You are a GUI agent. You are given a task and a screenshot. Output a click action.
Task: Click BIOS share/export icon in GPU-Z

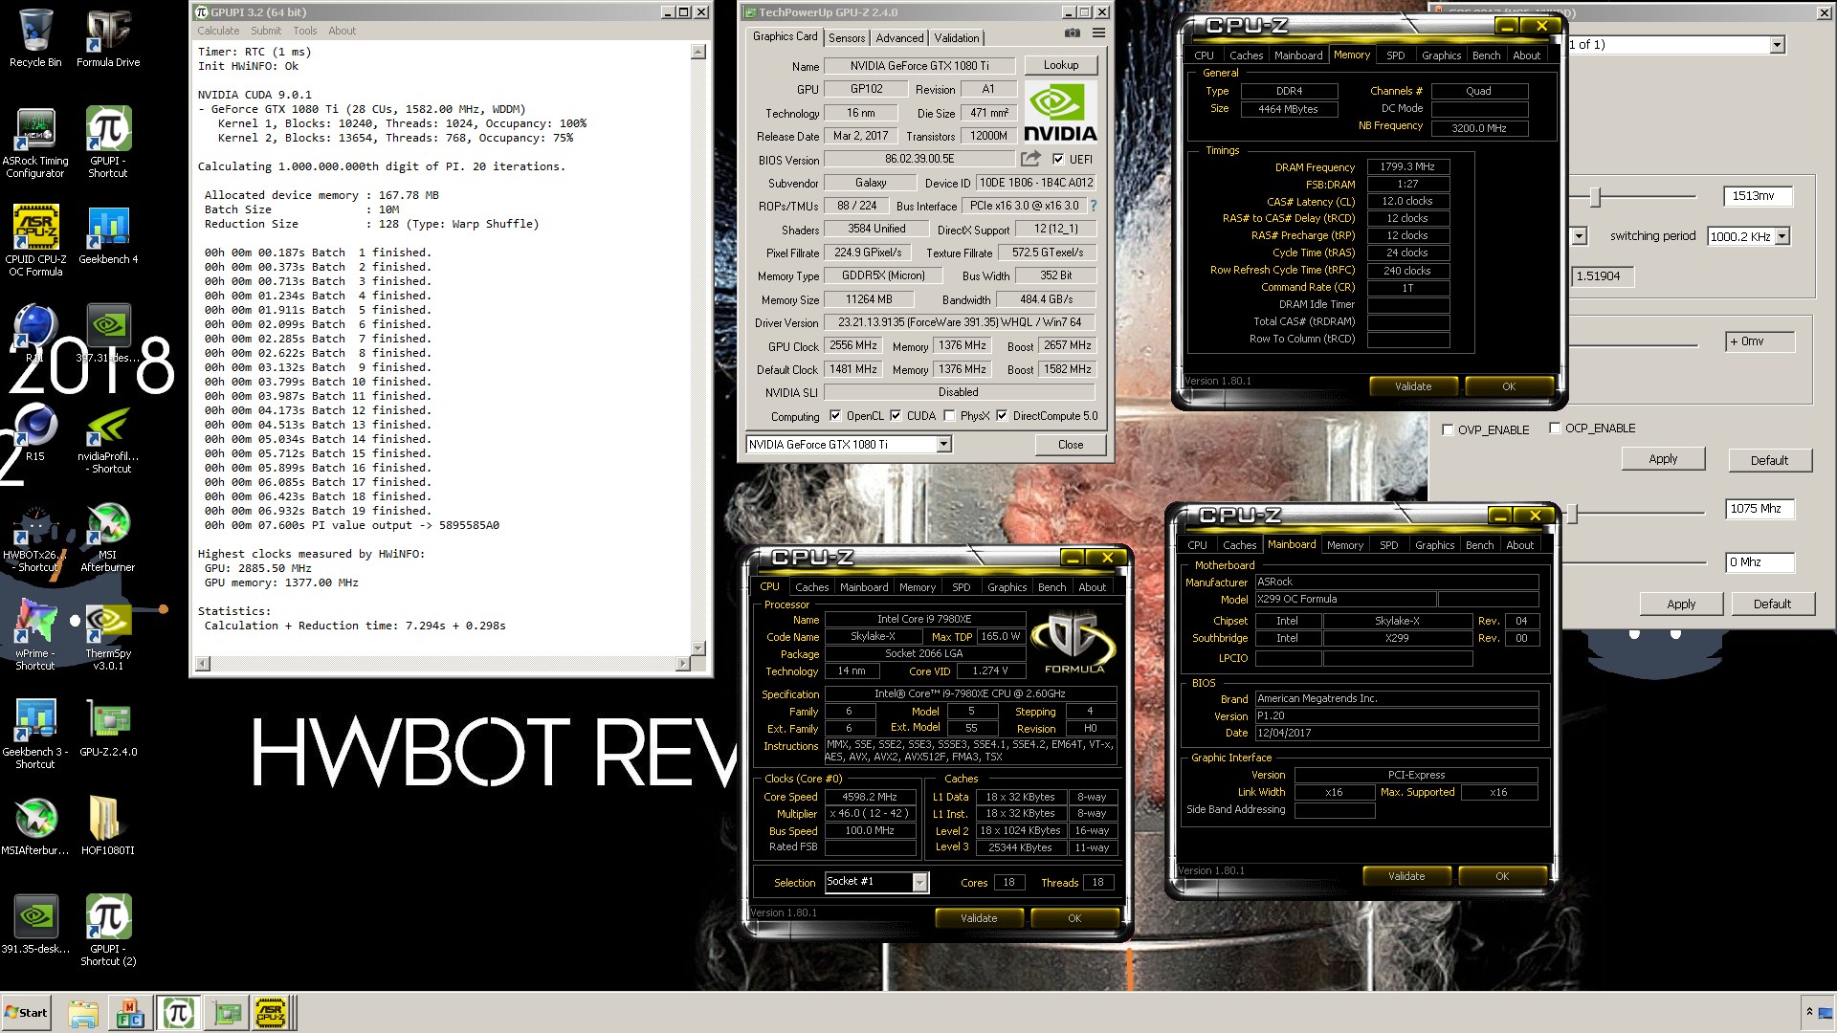point(1030,159)
